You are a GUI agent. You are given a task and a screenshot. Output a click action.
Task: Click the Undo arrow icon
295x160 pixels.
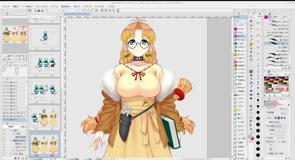tap(47, 10)
